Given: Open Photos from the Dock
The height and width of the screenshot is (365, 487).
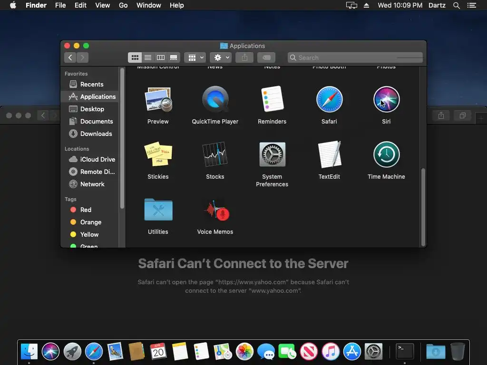Looking at the screenshot, I should click(245, 351).
